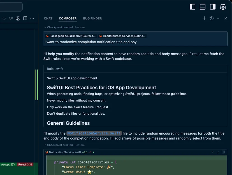Restore the checkpoint above NotificationService.swift diff
This screenshot has width=232, height=175.
tap(80, 145)
